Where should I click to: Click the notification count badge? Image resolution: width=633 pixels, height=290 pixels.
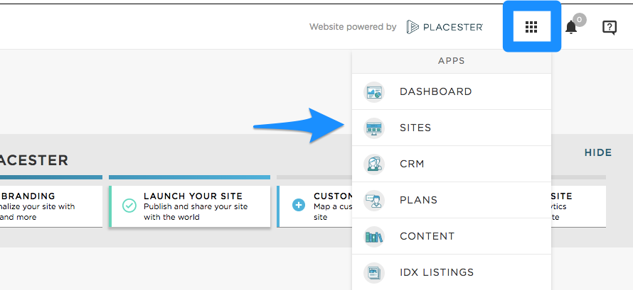point(580,19)
